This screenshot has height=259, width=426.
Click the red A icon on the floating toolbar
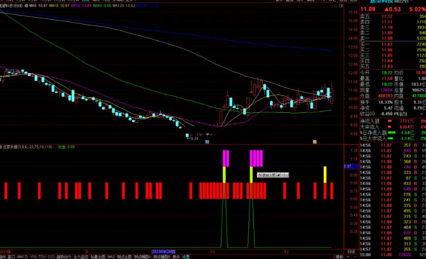pyautogui.click(x=259, y=175)
